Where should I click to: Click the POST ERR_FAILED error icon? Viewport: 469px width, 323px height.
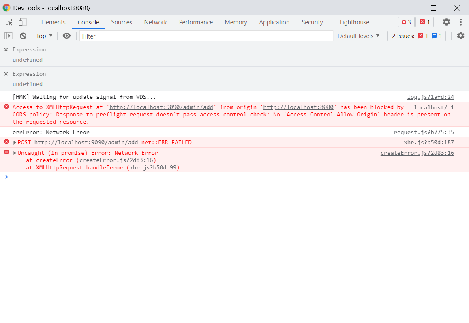(x=6, y=142)
